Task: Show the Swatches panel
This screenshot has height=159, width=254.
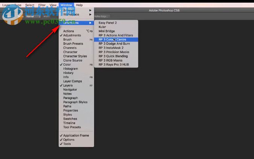Action: [x=76, y=119]
